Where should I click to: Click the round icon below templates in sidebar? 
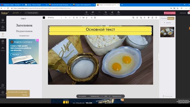coord(3,27)
